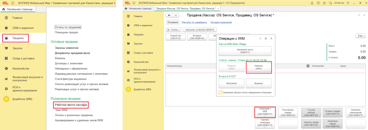Open the hamburger main menu in the sales-menu window
368x130 pixels.
pos(13,3)
